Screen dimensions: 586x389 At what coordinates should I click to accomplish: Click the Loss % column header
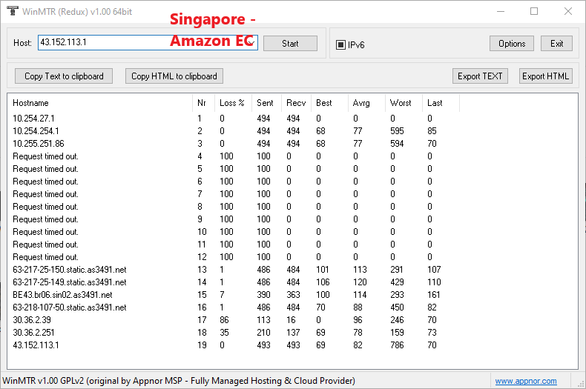[233, 103]
